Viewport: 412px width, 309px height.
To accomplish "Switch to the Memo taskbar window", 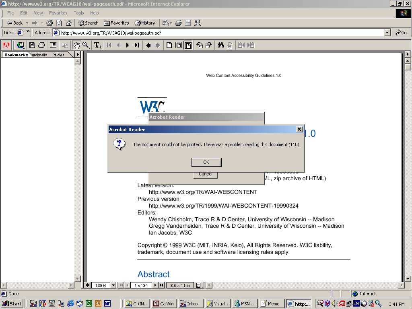I will point(271,304).
